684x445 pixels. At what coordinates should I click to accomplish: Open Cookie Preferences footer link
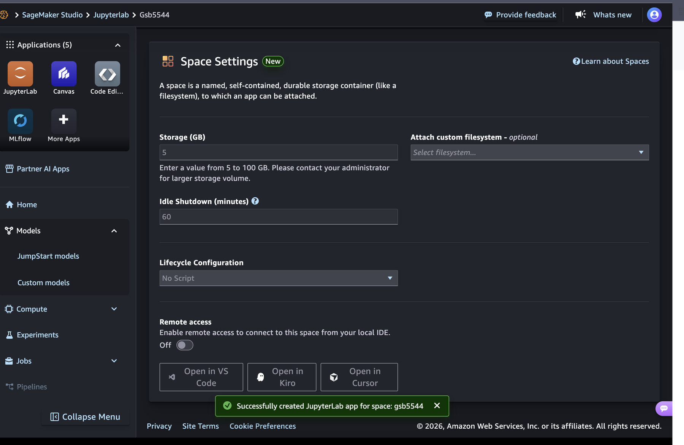263,426
